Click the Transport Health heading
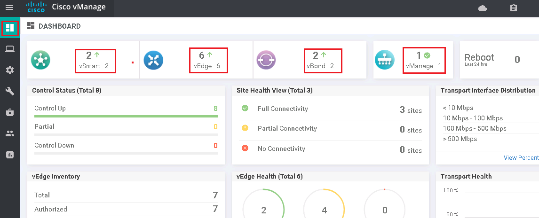539x219 pixels. tap(466, 176)
